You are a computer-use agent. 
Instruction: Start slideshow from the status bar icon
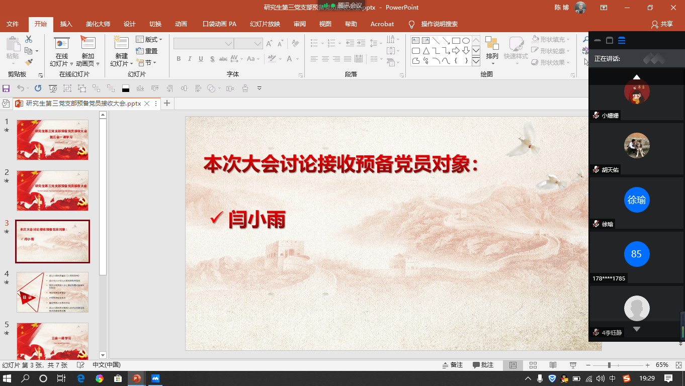572,365
